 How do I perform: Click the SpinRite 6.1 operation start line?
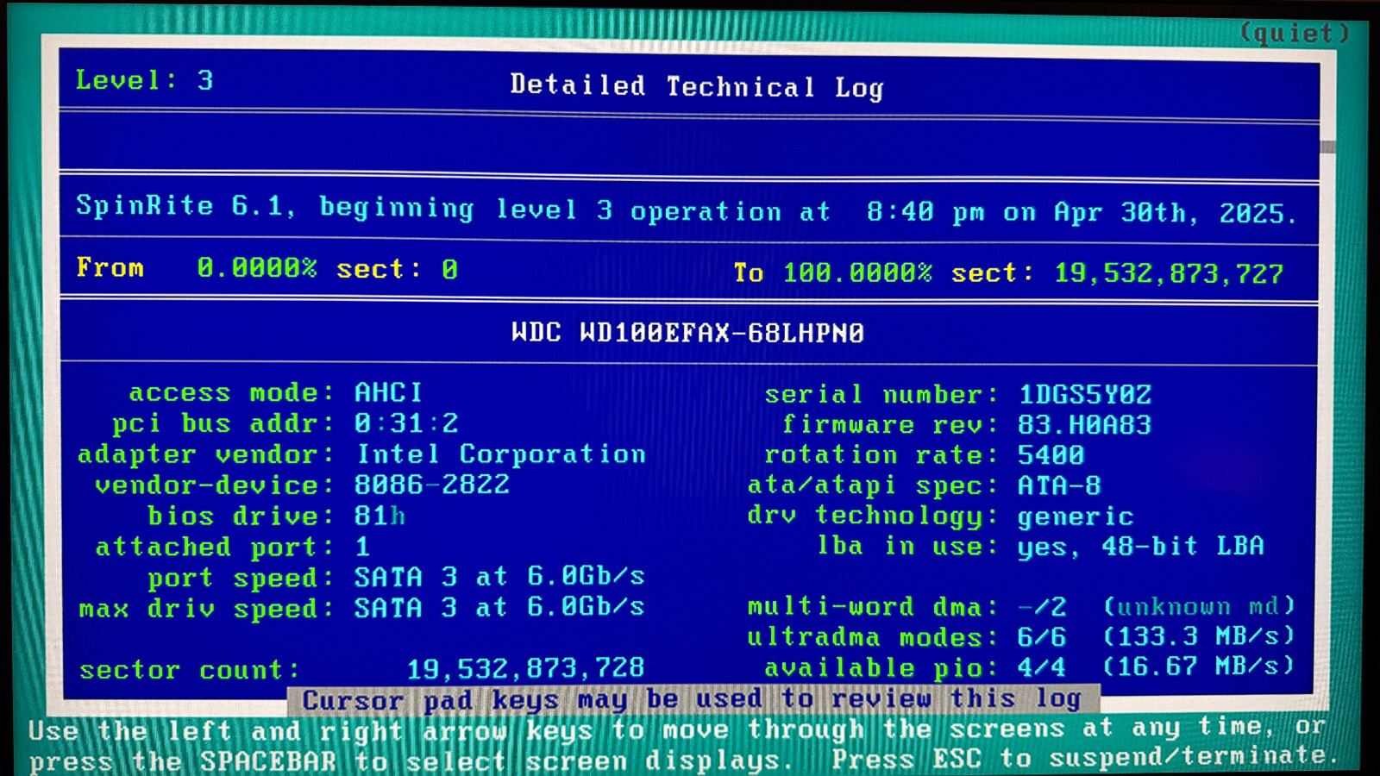click(x=687, y=210)
